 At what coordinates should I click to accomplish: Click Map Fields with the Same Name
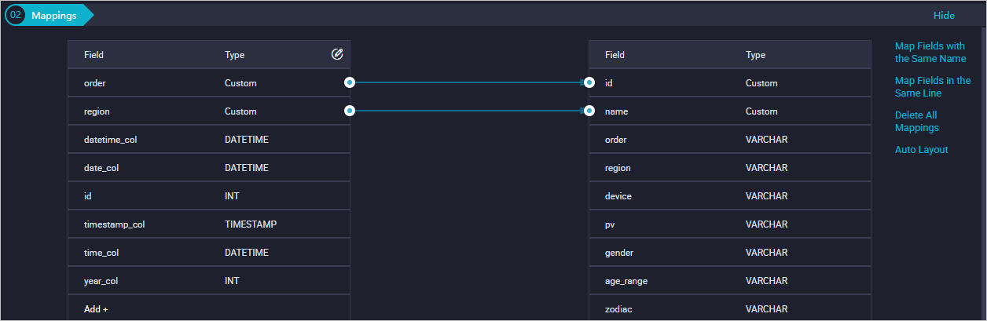pyautogui.click(x=930, y=53)
